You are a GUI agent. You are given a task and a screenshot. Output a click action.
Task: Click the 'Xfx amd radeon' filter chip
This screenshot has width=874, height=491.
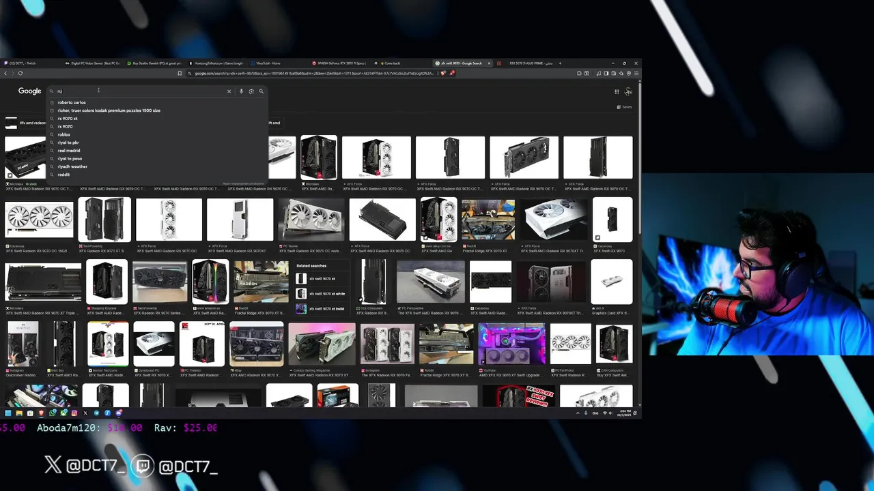(x=25, y=123)
